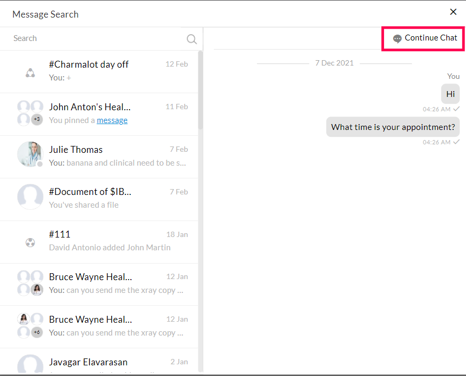Close the Message Search dialog

click(453, 12)
